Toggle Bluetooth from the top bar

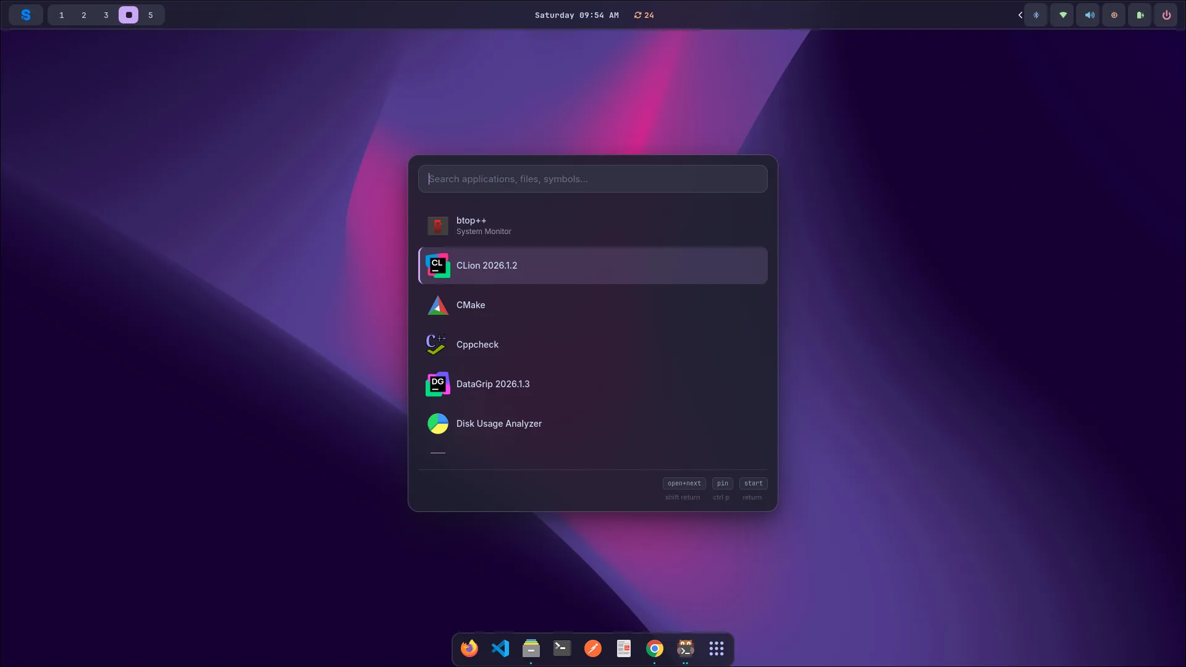[1036, 15]
